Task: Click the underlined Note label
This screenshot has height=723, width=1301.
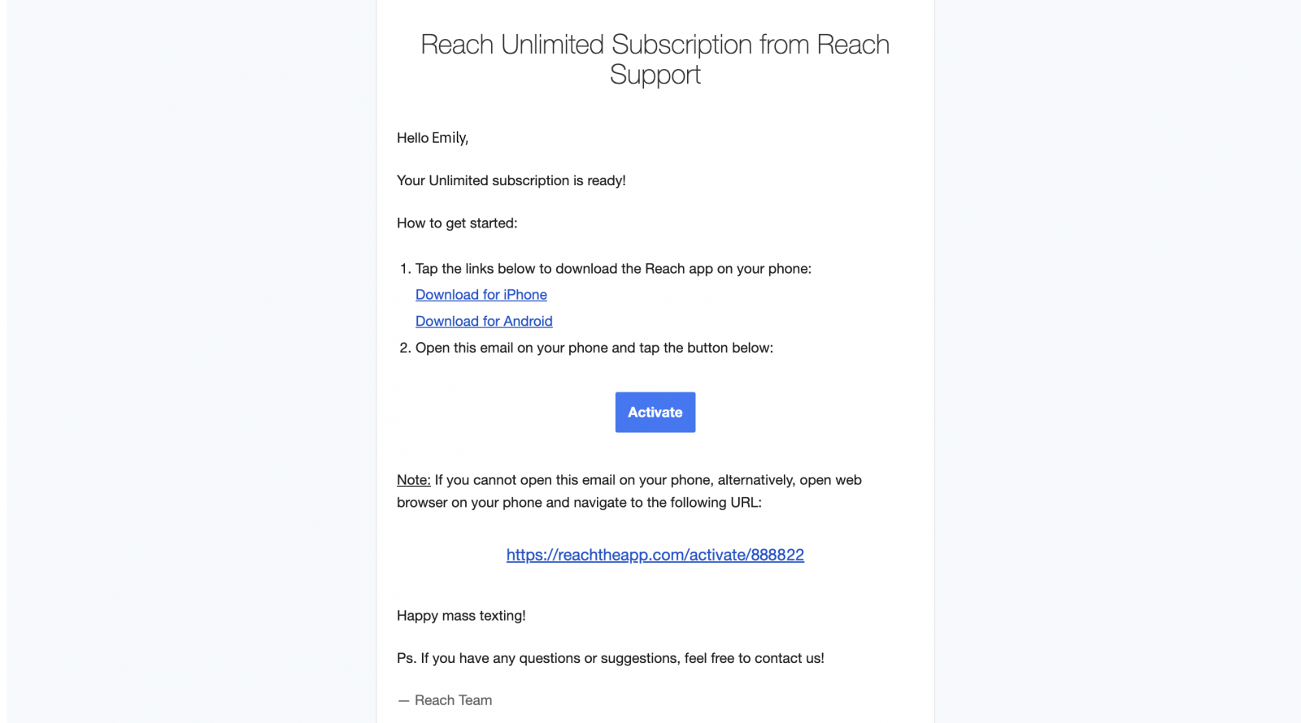Action: (x=413, y=479)
